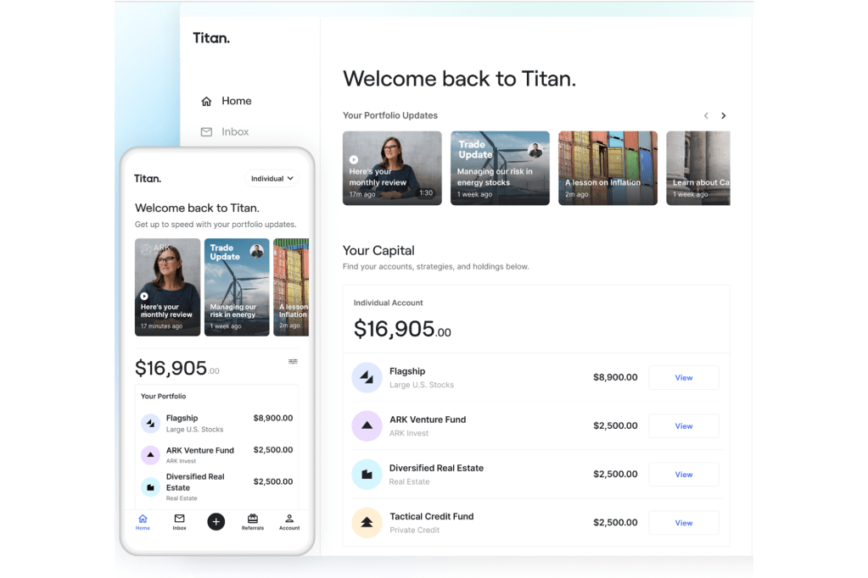Go to previous portfolio update with left chevron
Viewport: 868px width, 578px height.
coord(706,115)
